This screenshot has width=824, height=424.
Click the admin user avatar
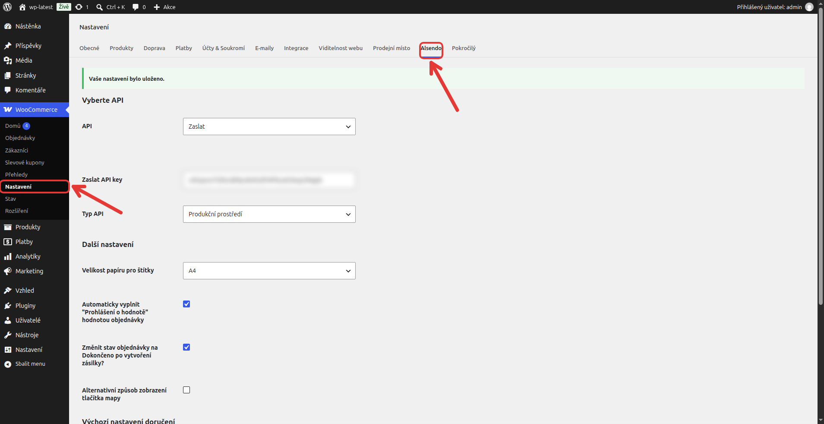click(809, 7)
